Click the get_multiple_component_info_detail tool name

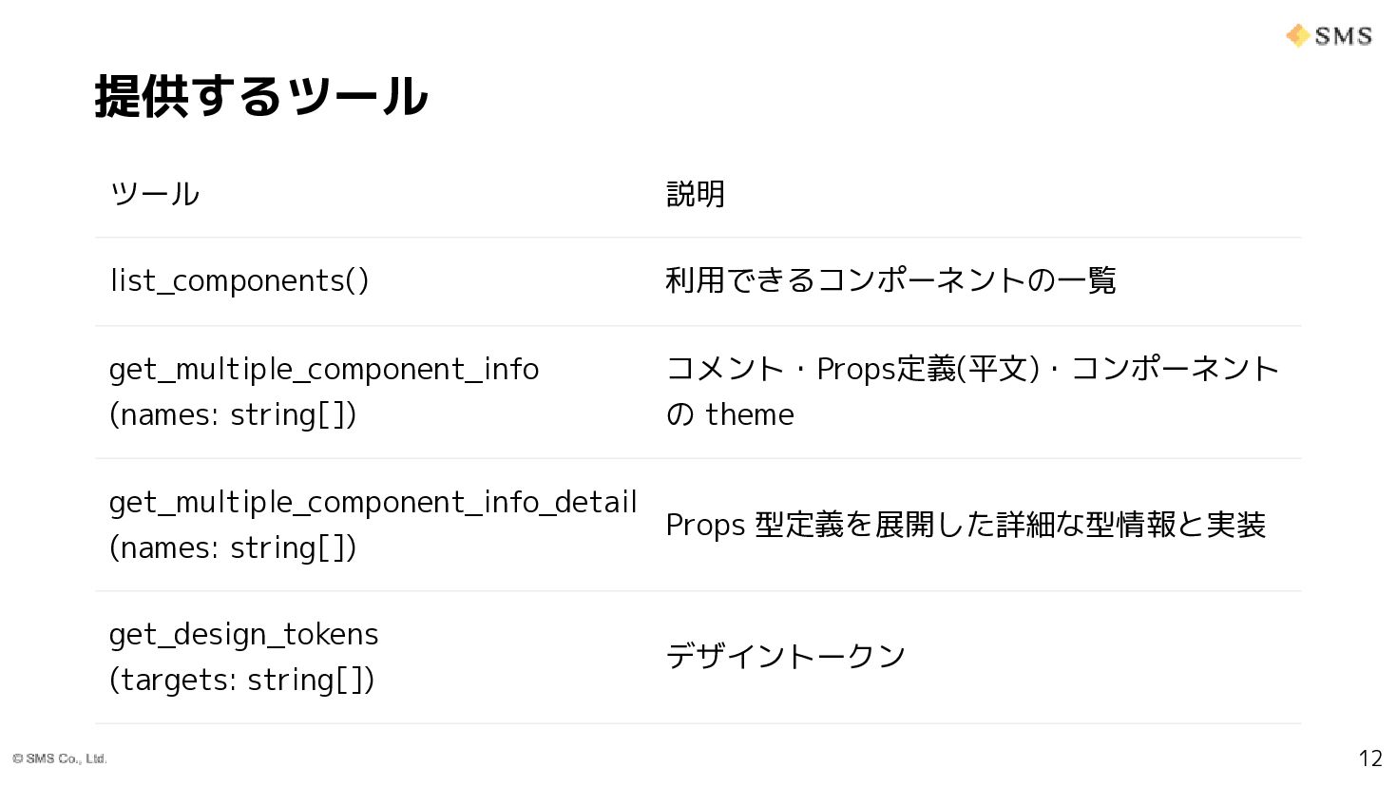click(x=373, y=502)
